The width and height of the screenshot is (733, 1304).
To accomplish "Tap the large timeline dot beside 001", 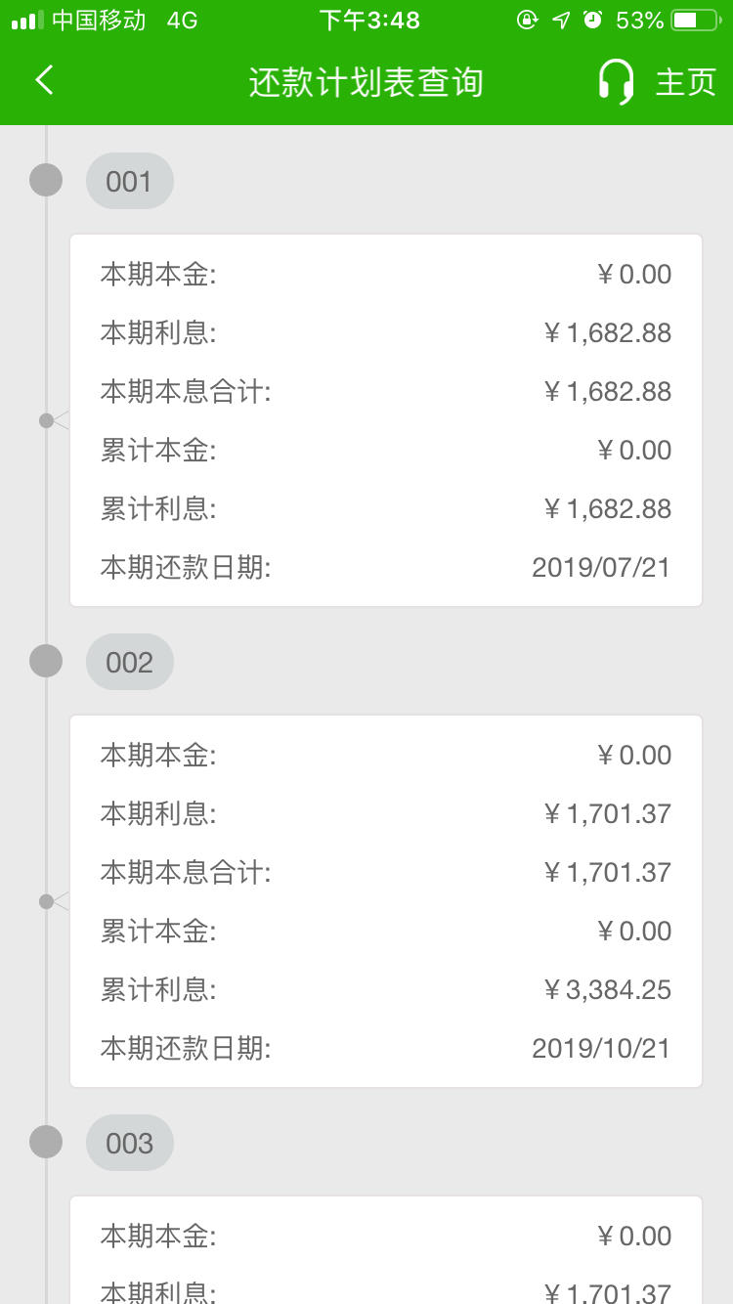I will [46, 180].
